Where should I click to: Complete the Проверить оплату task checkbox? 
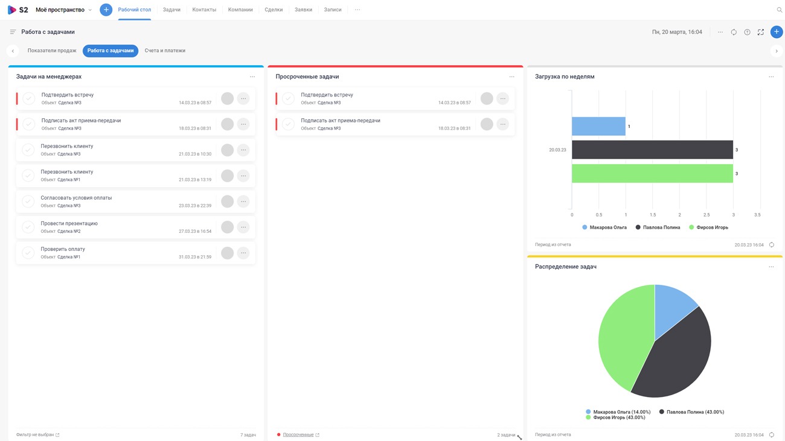pos(28,253)
